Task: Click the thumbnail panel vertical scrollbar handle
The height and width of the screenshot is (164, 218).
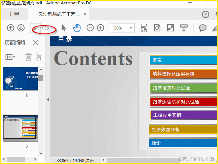Action: coord(41,78)
